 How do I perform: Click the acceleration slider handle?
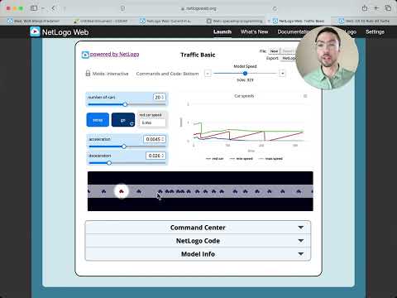click(x=124, y=147)
